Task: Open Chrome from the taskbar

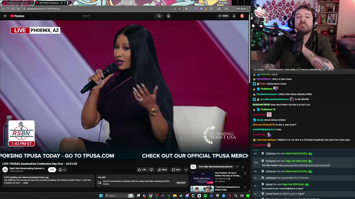Action: point(150,196)
